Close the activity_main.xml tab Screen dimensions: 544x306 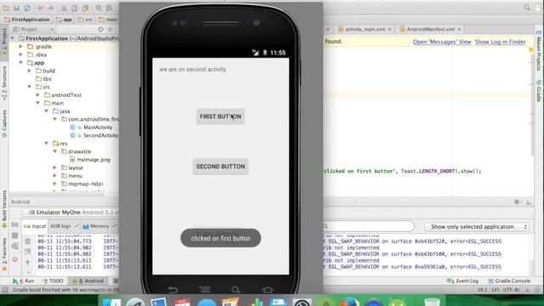[389, 30]
